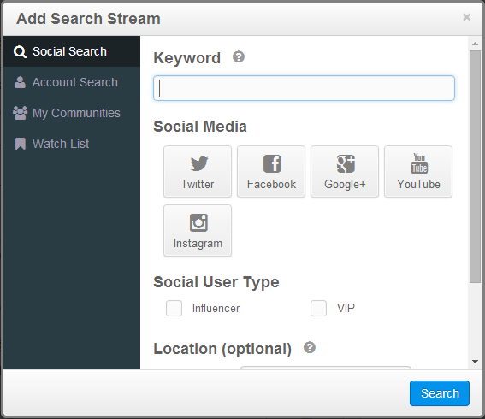Image resolution: width=485 pixels, height=419 pixels.
Task: Select Google+ as social media source
Action: [x=345, y=172]
